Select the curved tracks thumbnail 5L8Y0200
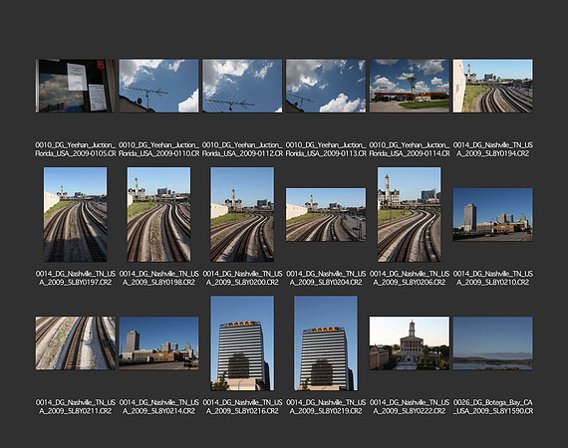568x448 pixels. pos(242,214)
